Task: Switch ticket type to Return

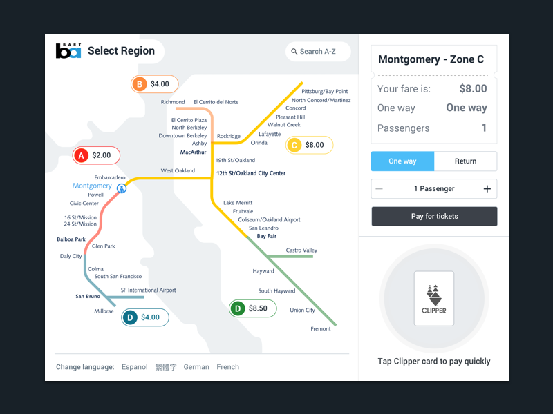Action: click(465, 161)
